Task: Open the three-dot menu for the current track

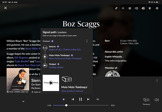Action: 157,80
